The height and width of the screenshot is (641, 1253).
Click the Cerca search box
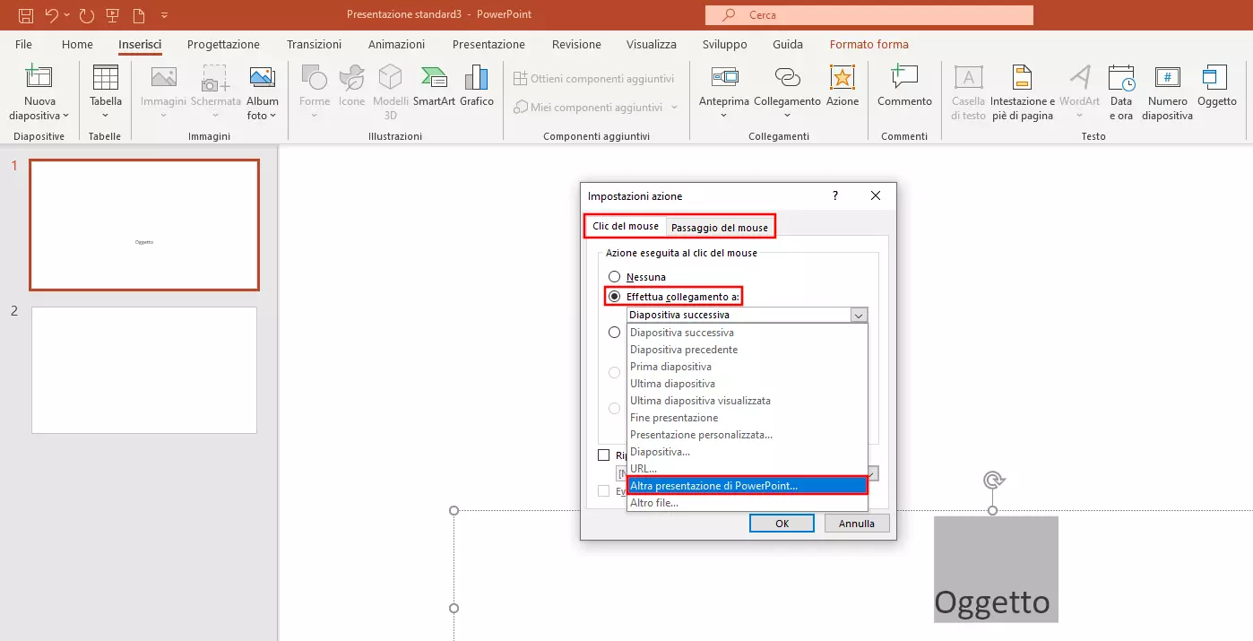click(x=869, y=15)
